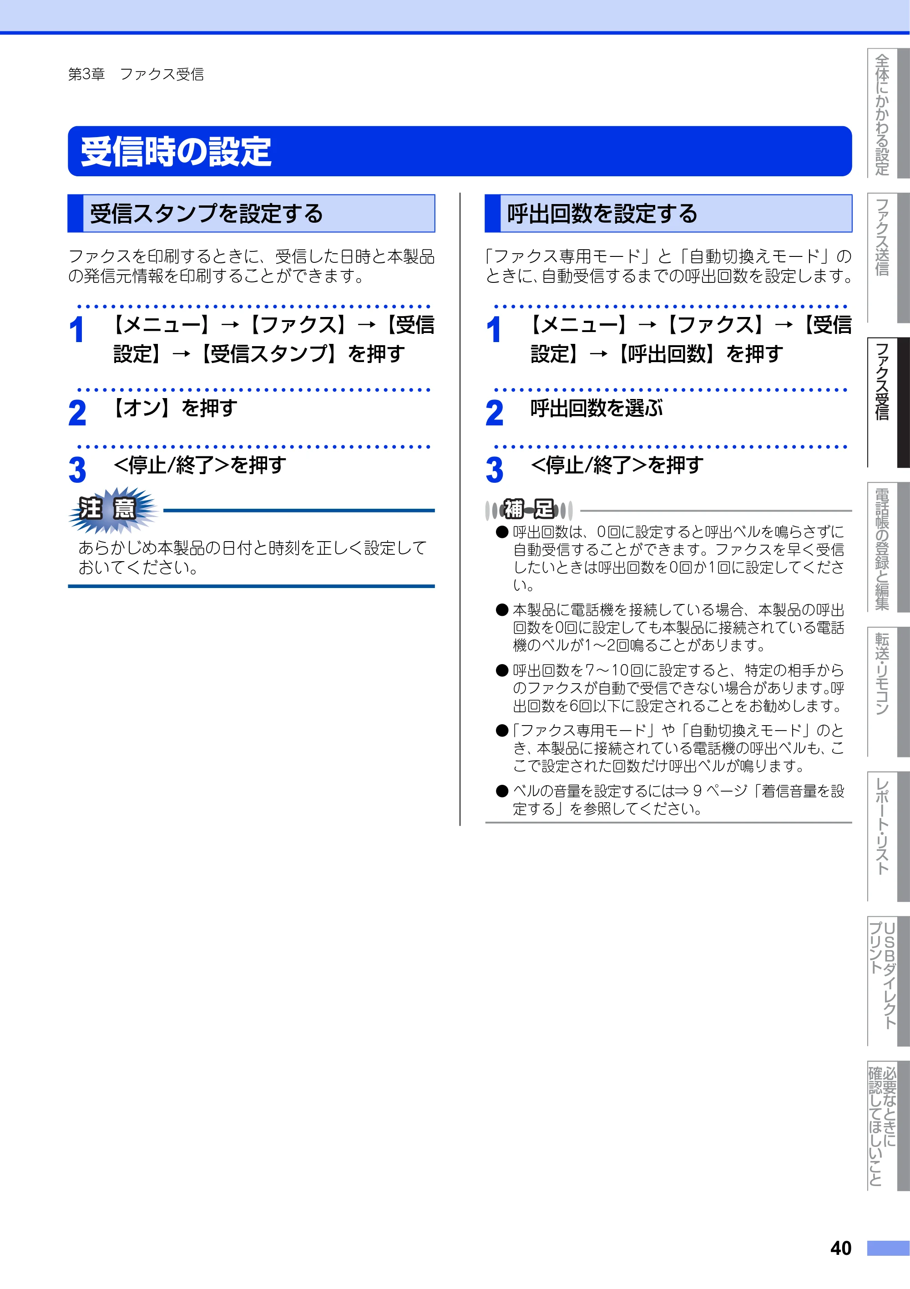910x1289 pixels.
Task: Click the note about 呼出回数を7～10回に設定
Action: (678, 688)
